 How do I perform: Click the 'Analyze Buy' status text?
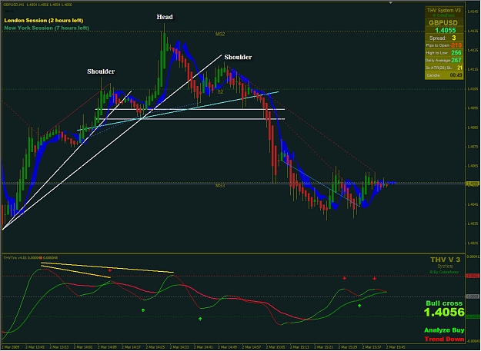[x=444, y=330]
